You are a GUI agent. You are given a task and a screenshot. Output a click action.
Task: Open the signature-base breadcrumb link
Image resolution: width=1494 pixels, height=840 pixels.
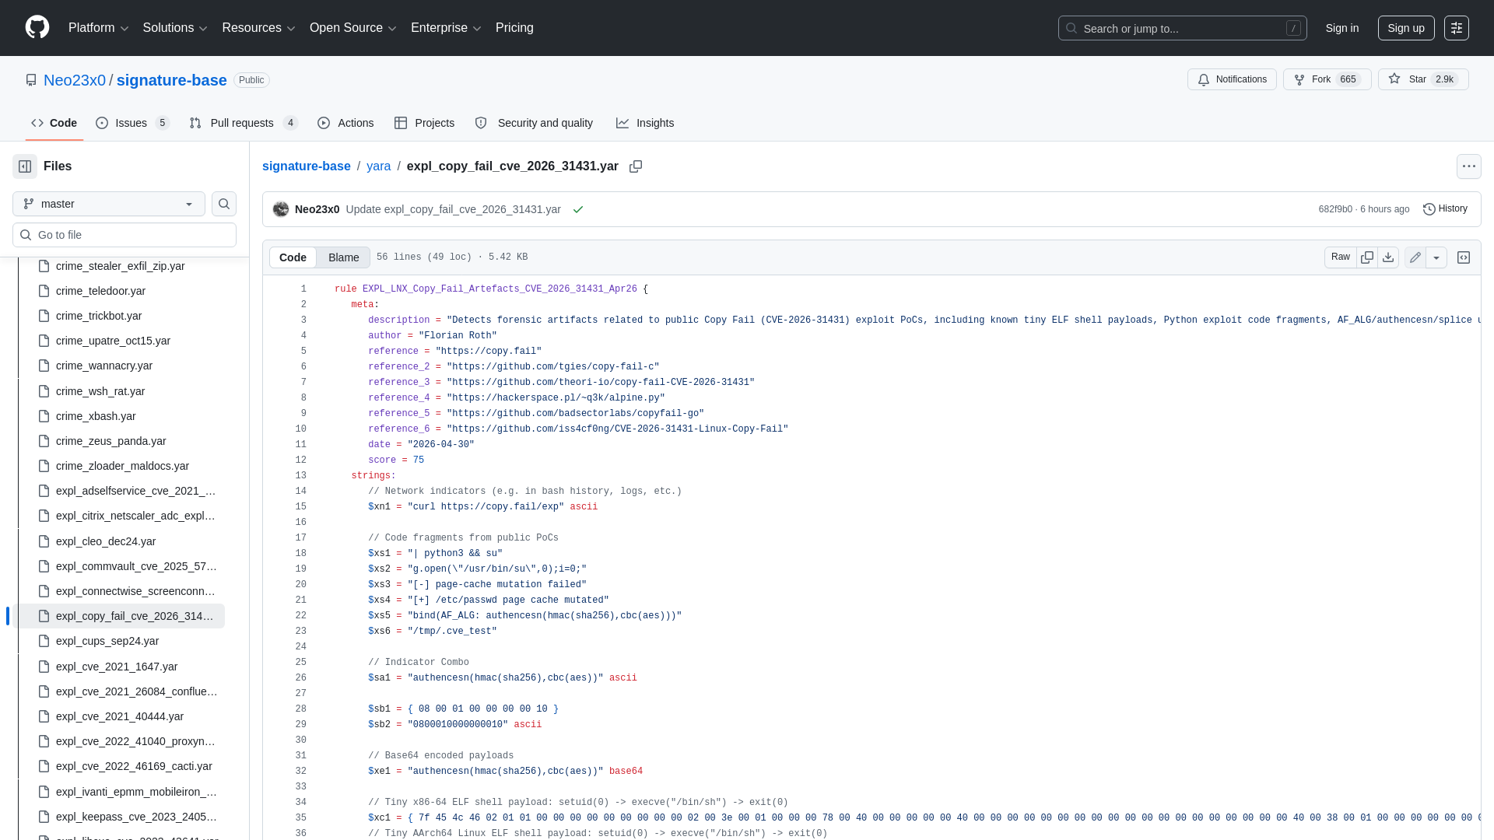pos(307,166)
